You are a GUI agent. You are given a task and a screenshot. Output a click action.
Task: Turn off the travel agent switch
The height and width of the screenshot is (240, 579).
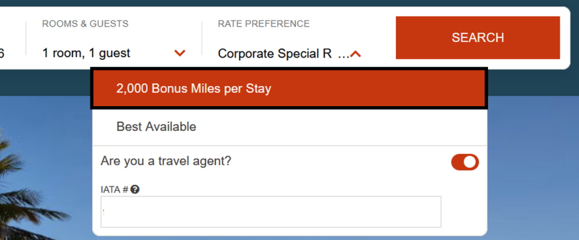[x=465, y=162]
